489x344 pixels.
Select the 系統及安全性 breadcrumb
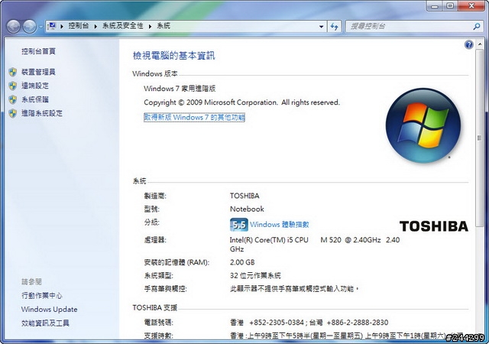(x=122, y=26)
